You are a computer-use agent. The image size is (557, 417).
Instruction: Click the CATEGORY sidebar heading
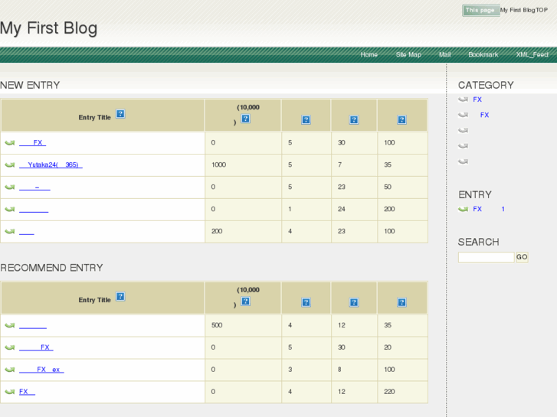[486, 85]
